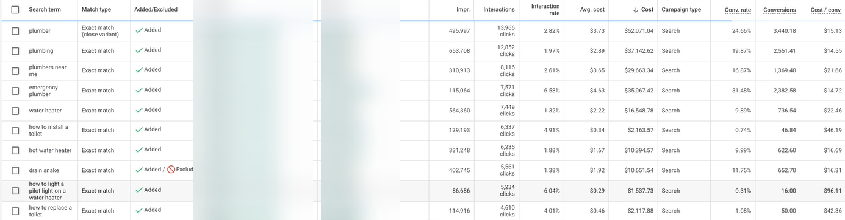Image resolution: width=845 pixels, height=220 pixels.
Task: Click the 652.70 conversions value
Action: [x=787, y=170]
